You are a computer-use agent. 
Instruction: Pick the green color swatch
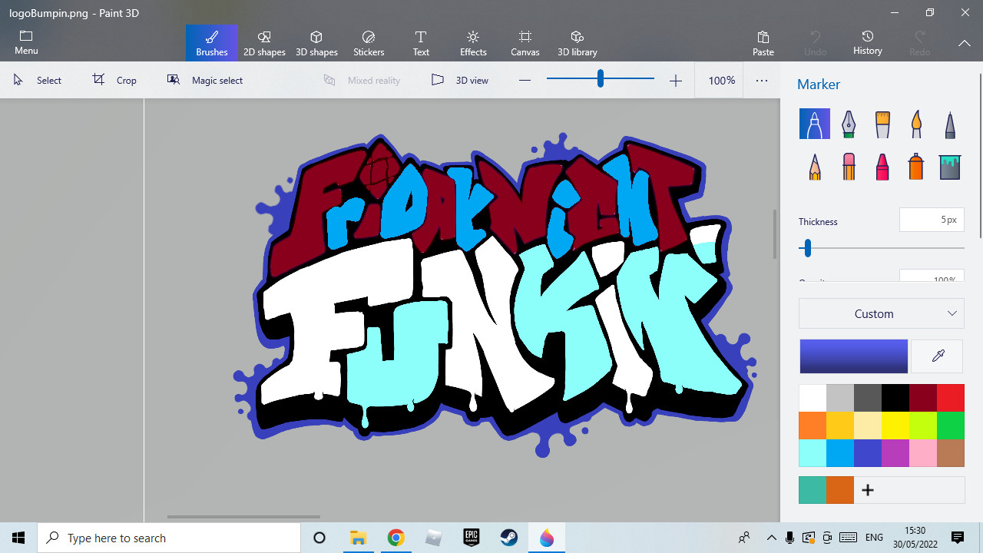click(x=951, y=426)
